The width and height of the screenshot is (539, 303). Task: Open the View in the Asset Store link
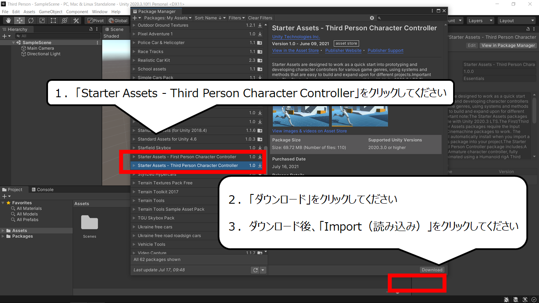[296, 50]
